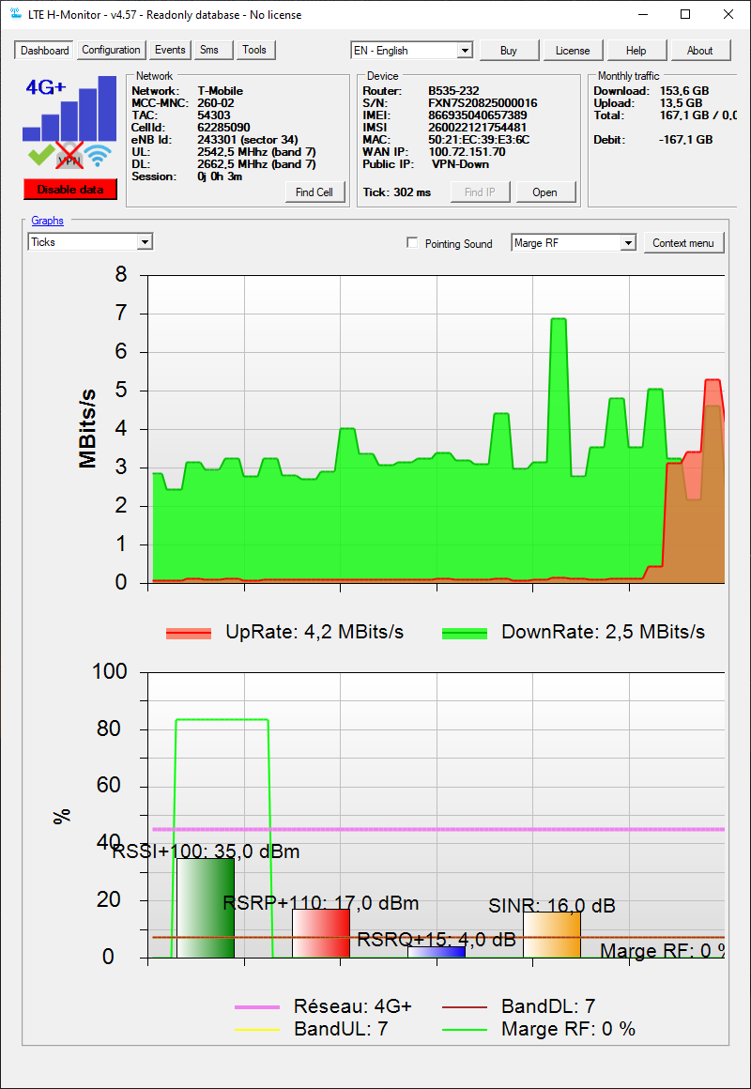
Task: Click the dark red BandDL legend line
Action: point(465,1006)
